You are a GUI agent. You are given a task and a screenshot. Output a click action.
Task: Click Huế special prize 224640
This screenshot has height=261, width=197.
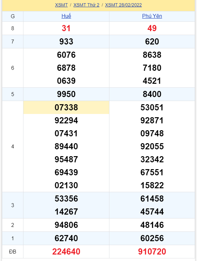coord(66,252)
